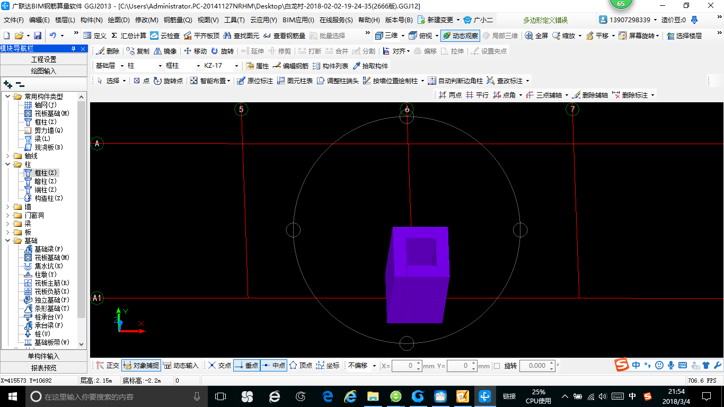Click 两点 auxiliary axis tool

[x=450, y=95]
